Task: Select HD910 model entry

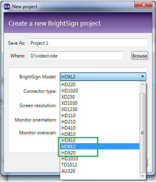Action: [x=100, y=140]
